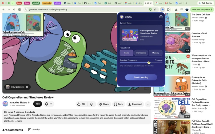
Task: Open the Extensions puzzle menu
Action: coord(168,10)
